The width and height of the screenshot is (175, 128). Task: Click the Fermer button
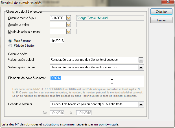tap(161, 20)
